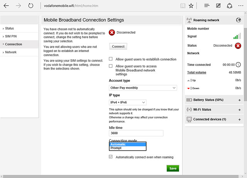247x178 pixels.
Task: Enable Allow guest users to establish connection
Action: (111, 59)
